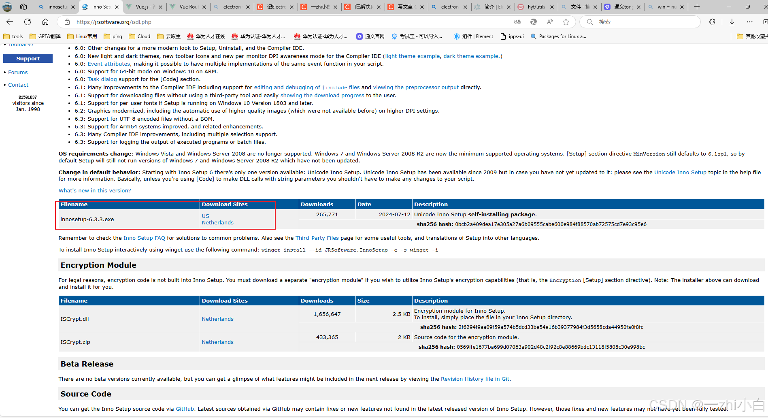
Task: Download ISCrypt.dll from Netherlands
Action: tap(217, 319)
